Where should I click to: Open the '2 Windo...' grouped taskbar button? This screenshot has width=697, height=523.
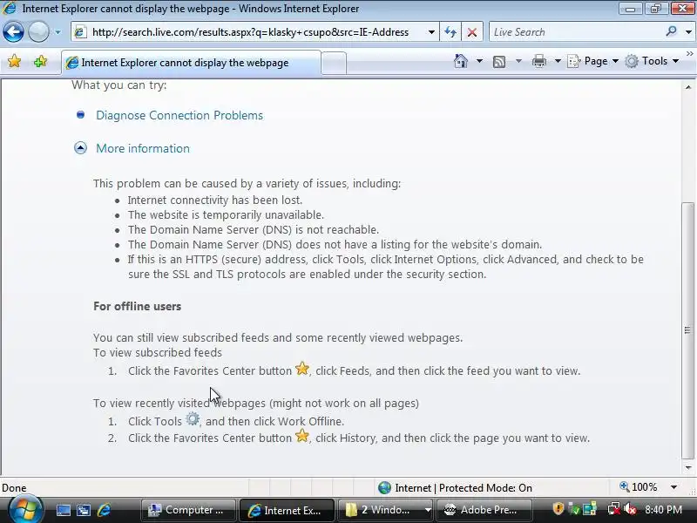click(385, 510)
